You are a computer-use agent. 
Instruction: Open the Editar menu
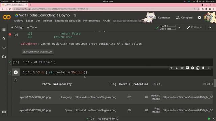[x=29, y=21]
